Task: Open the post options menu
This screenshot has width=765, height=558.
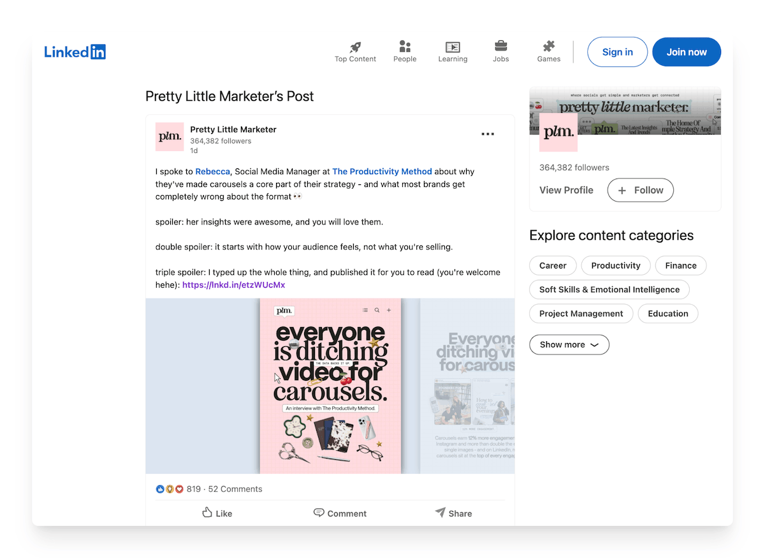Action: pos(488,134)
